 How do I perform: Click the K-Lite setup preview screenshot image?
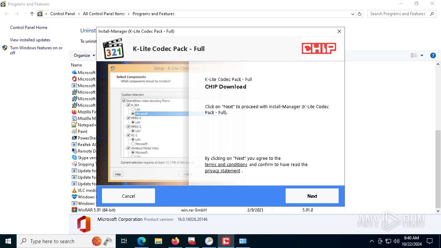143,123
